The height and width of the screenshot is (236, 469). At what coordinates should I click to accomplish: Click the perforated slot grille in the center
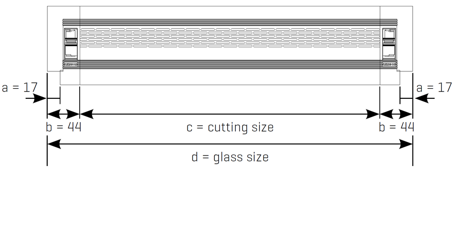click(230, 38)
